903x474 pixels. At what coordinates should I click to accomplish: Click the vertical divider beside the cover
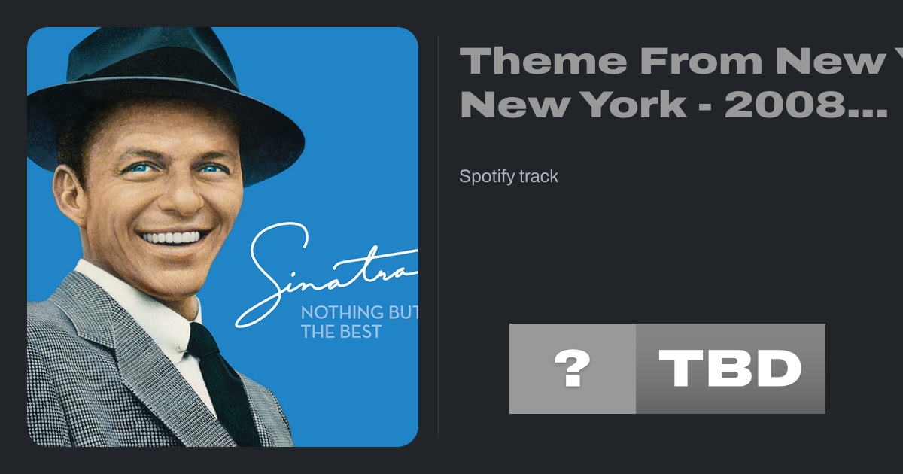click(x=438, y=237)
